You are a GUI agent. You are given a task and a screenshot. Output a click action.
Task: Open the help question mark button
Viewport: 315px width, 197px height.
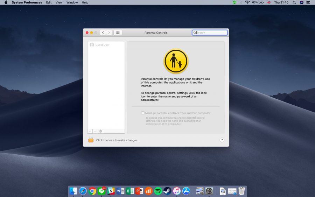(x=222, y=140)
